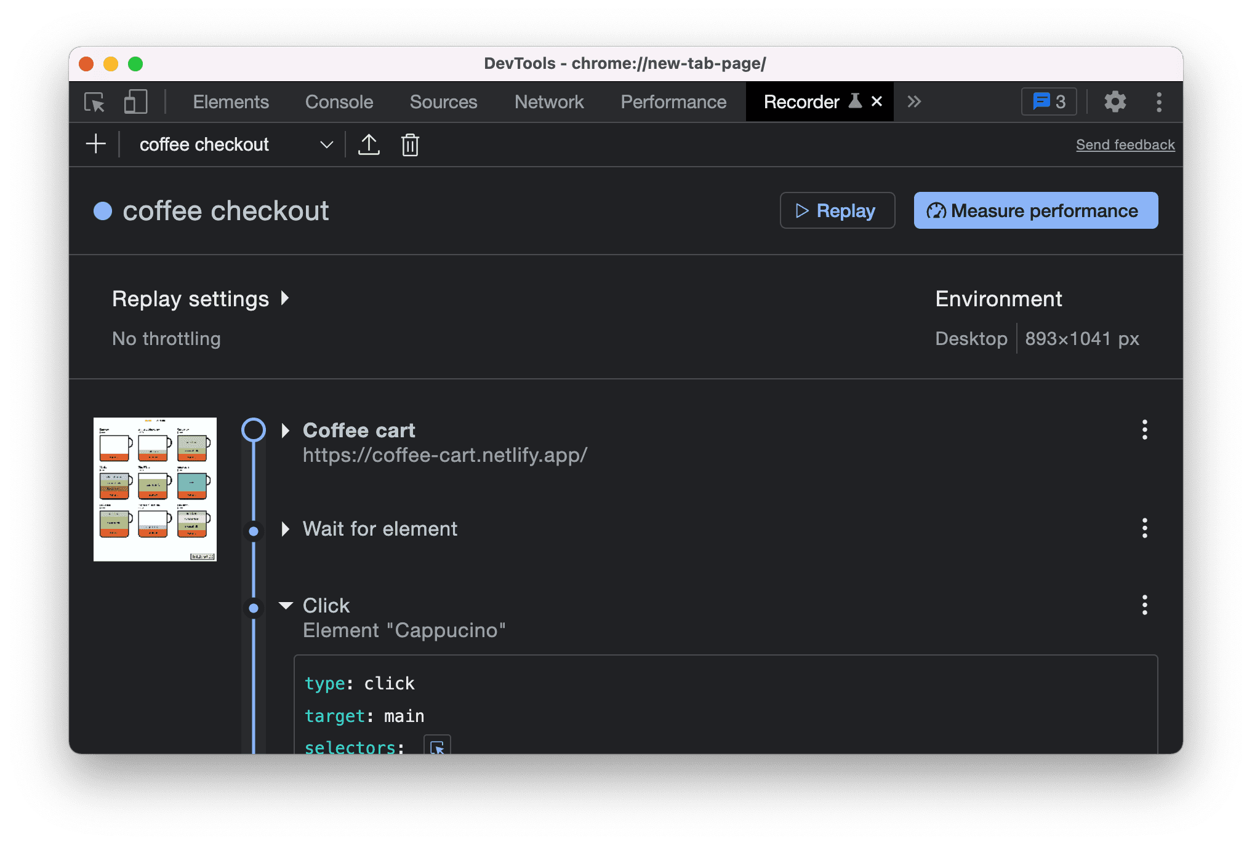Click the upload/export icon
Viewport: 1252px width, 845px height.
tap(368, 145)
